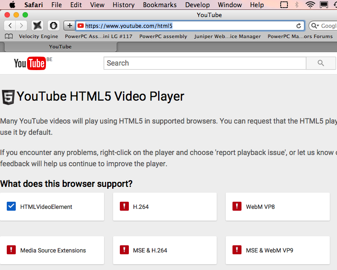Image resolution: width=337 pixels, height=270 pixels.
Task: Click the HTMLVideoElement label text
Action: [x=46, y=207]
